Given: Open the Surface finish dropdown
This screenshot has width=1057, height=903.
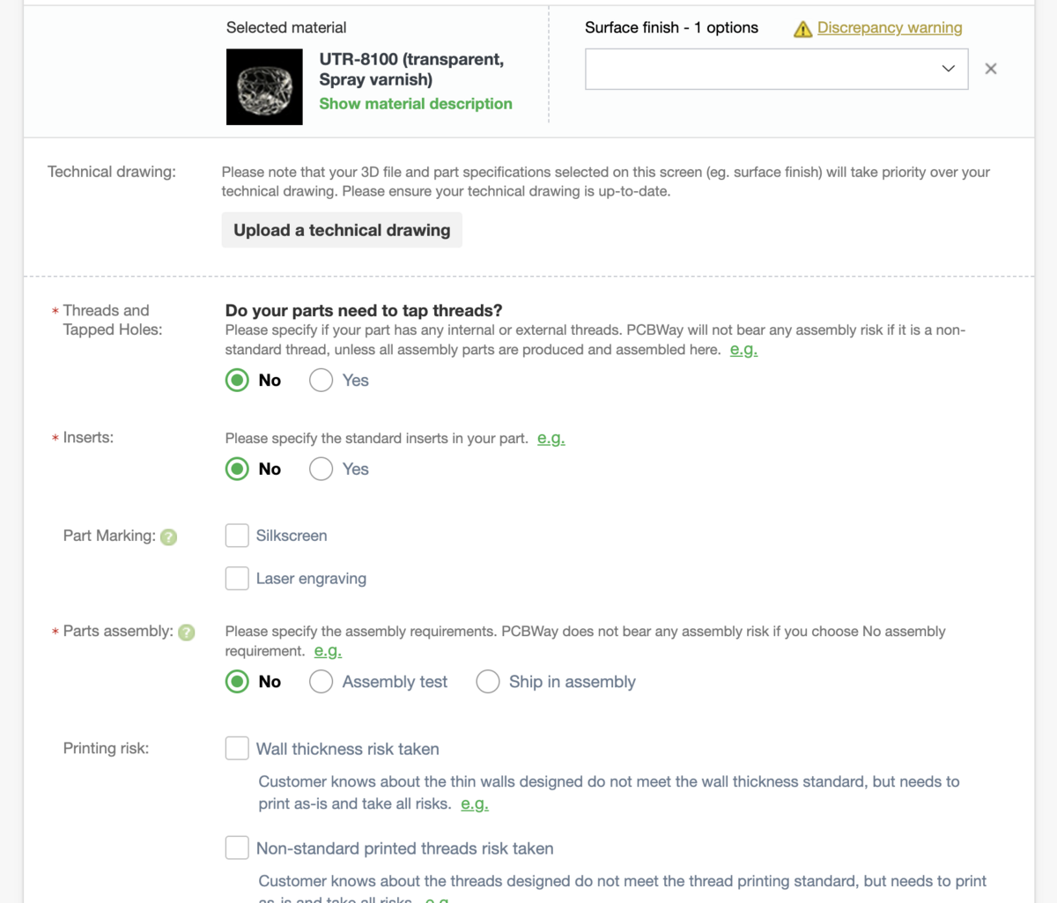Looking at the screenshot, I should 776,69.
